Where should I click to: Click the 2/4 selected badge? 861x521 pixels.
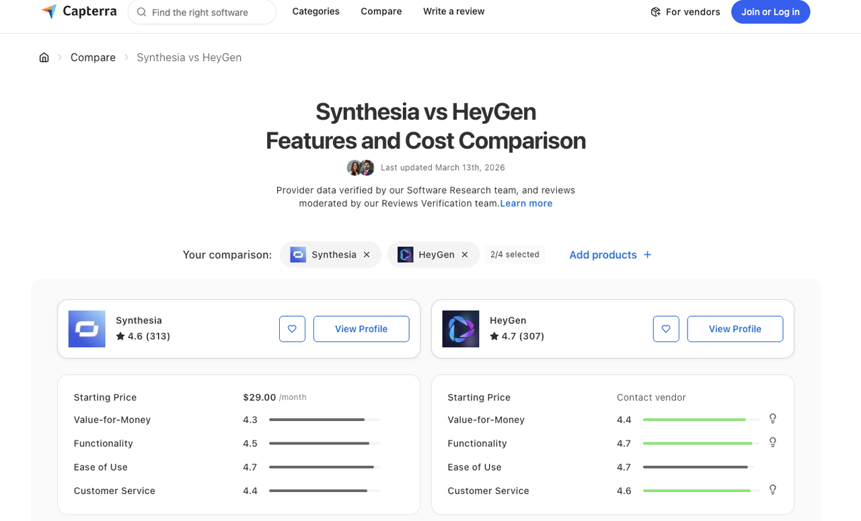tap(515, 255)
